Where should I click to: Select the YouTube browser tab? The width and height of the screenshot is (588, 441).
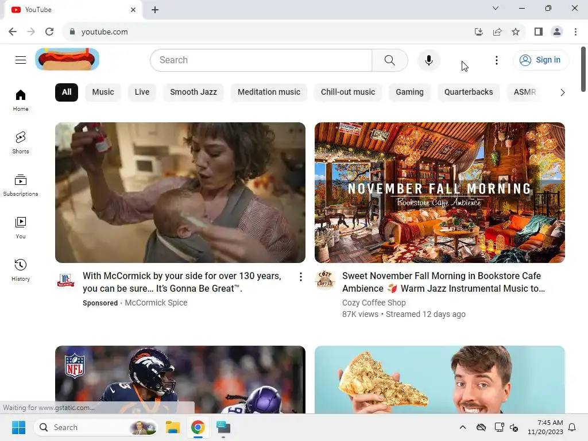pyautogui.click(x=73, y=10)
